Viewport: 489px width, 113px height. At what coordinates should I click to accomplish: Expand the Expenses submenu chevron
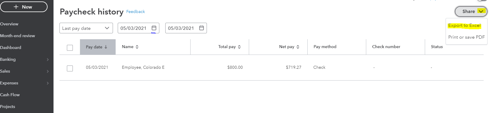(x=48, y=83)
